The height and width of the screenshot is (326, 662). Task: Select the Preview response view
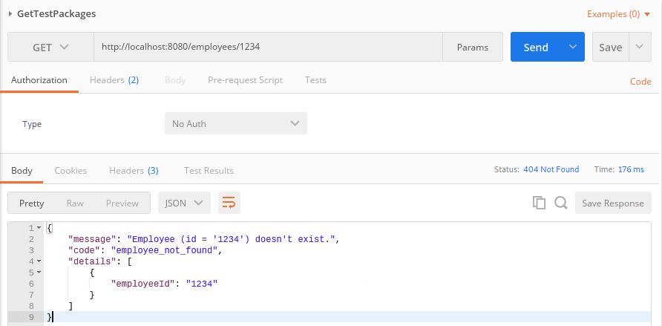[x=122, y=203]
